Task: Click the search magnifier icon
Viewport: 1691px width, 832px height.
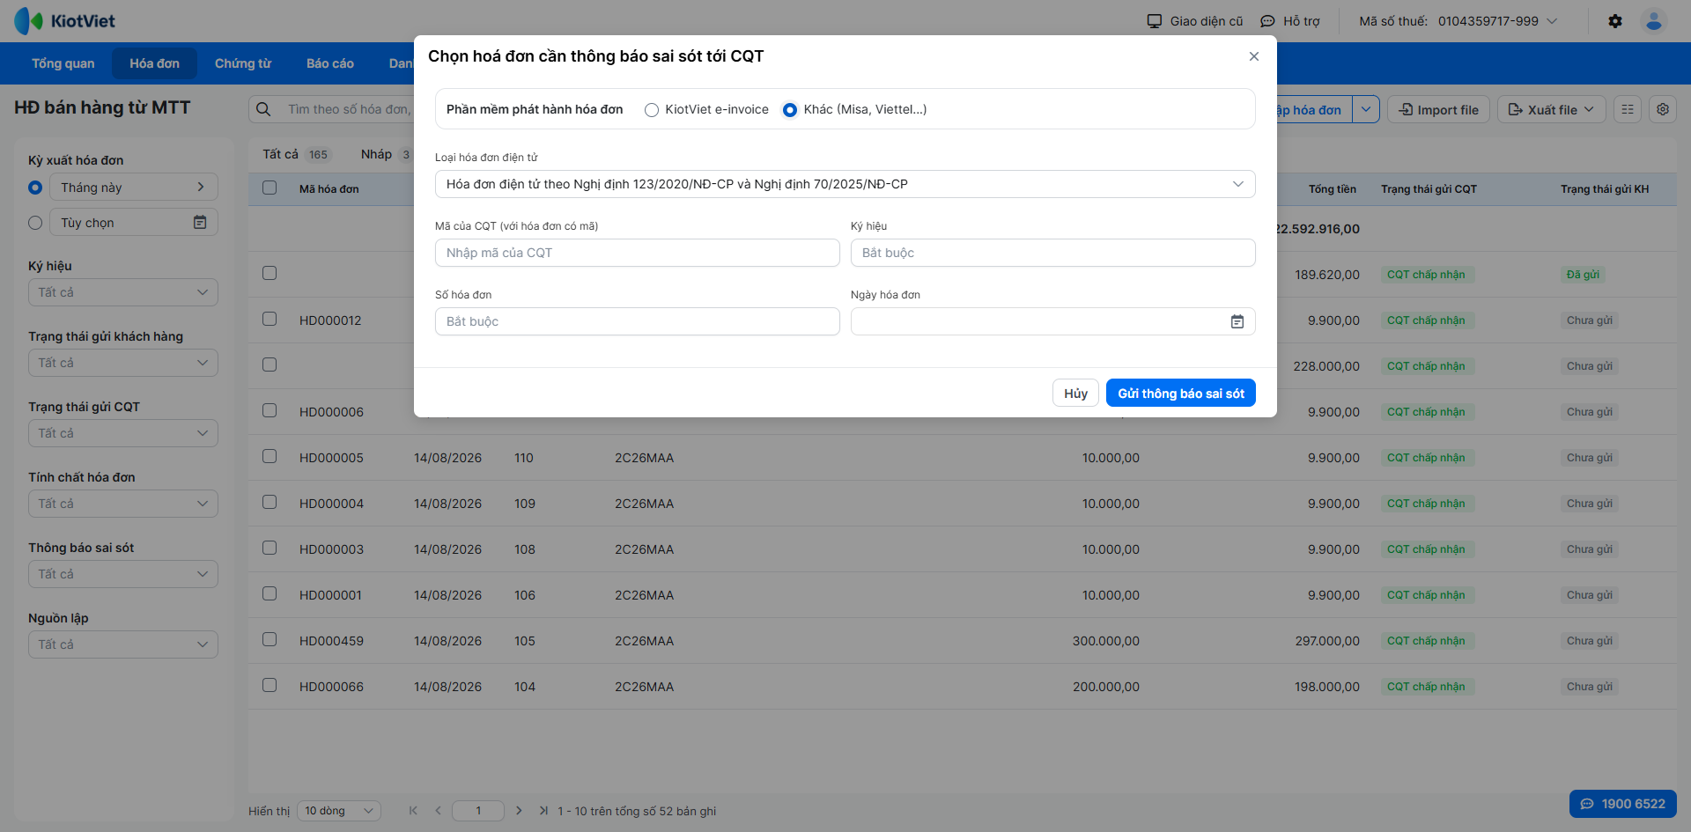Action: click(x=263, y=109)
